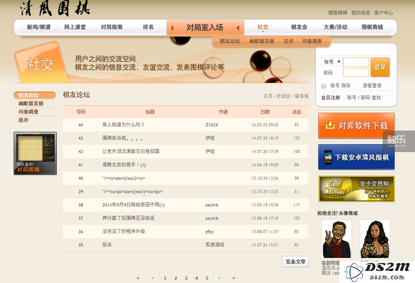Go to pagination page 4
Viewport: 415px width, 283px height.
point(196,279)
